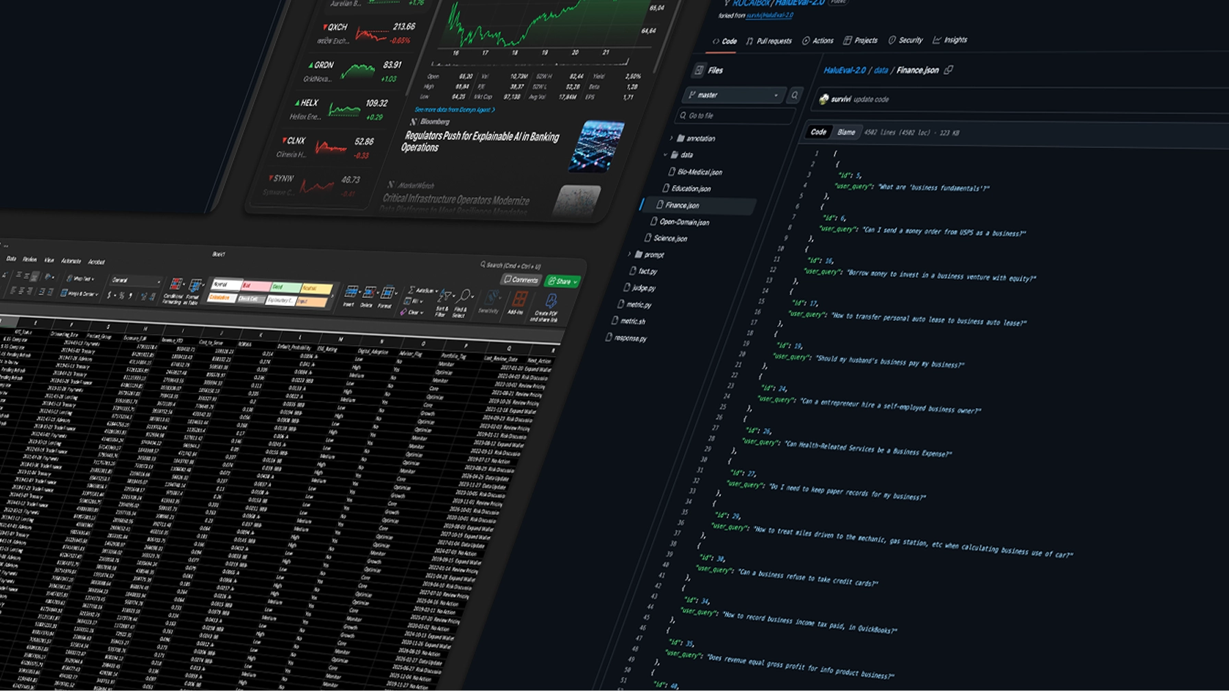Click the Excel Search box
1229x691 pixels.
click(x=512, y=265)
